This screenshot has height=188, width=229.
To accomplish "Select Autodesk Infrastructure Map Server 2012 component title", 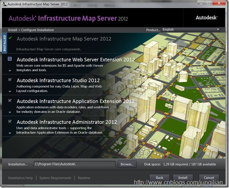I will pyautogui.click(x=64, y=39).
